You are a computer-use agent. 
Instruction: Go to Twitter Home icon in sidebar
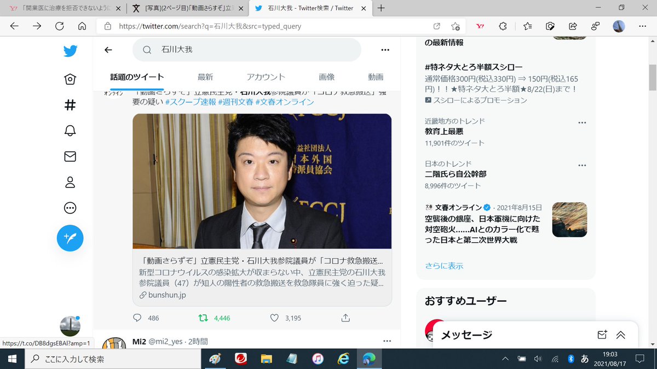[70, 80]
